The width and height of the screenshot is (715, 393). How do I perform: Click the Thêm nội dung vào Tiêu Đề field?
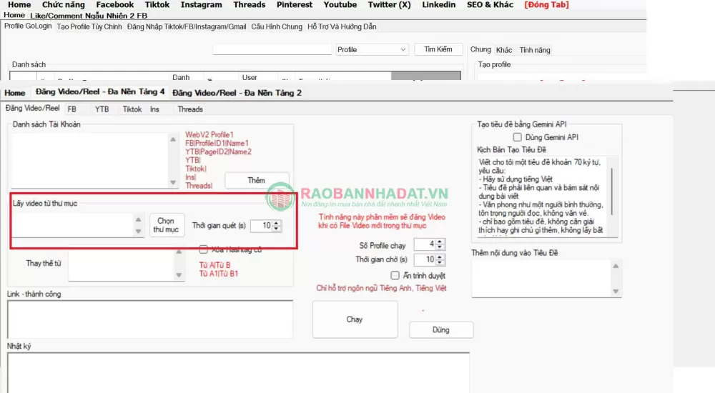(x=542, y=277)
